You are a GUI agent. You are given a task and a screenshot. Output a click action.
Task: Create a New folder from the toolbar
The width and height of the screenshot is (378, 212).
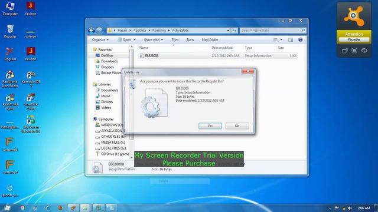coord(210,40)
